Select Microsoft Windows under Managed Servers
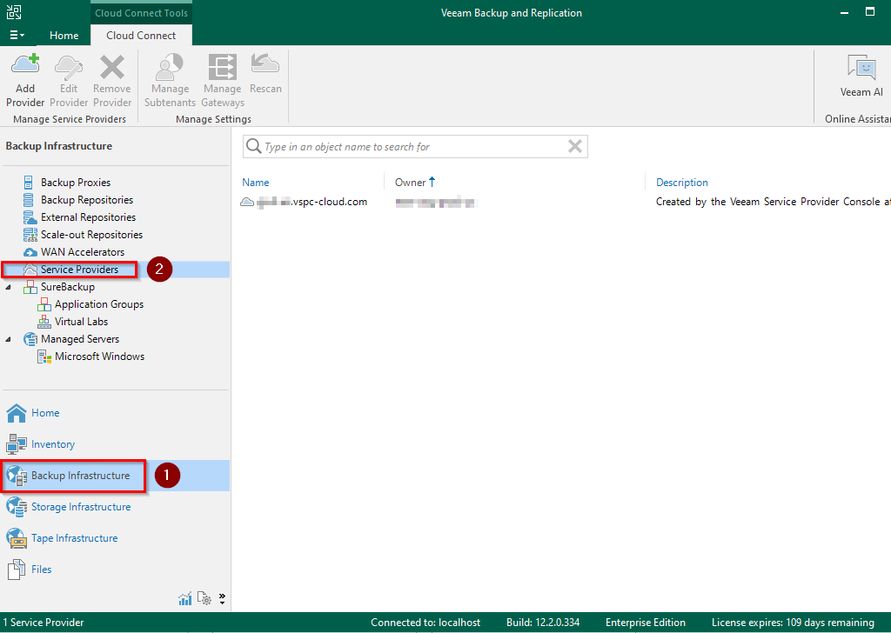Viewport: 891px width, 633px height. click(99, 356)
